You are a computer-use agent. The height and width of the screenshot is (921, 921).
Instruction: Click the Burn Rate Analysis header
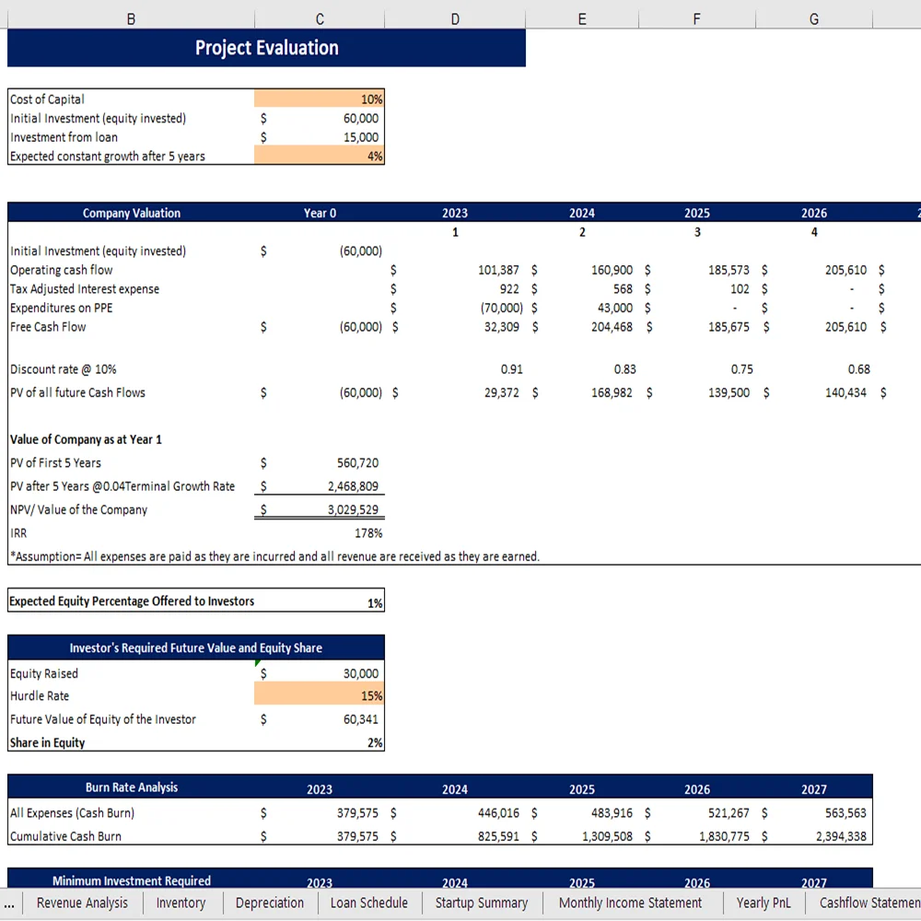(131, 787)
